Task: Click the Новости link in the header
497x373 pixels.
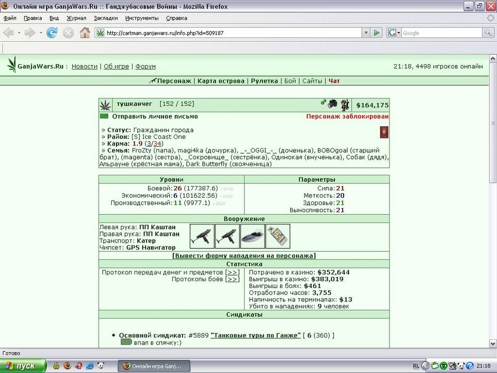Action: [x=84, y=66]
